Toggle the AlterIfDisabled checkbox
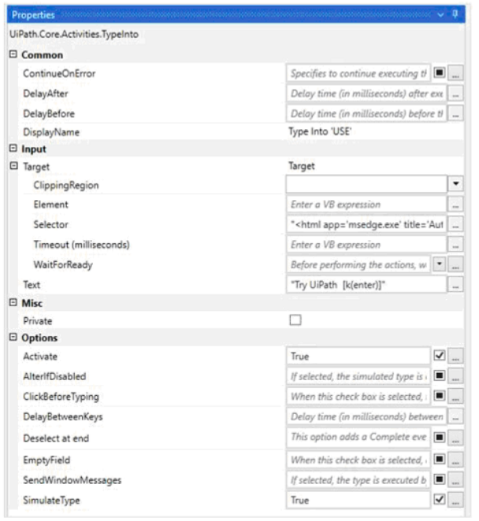 tap(440, 375)
